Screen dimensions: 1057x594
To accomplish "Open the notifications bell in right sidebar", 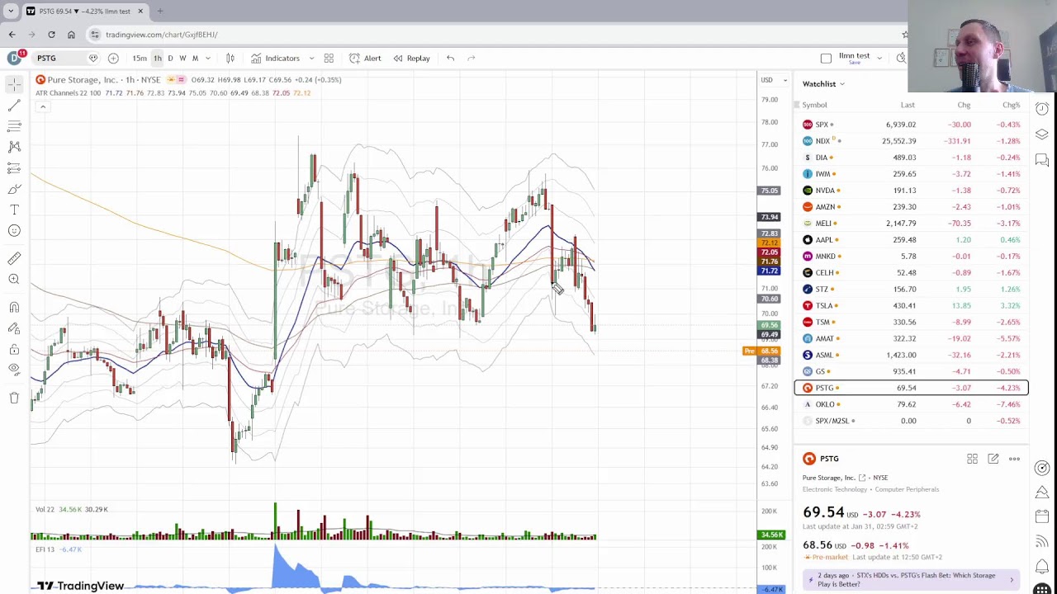I will (1042, 566).
